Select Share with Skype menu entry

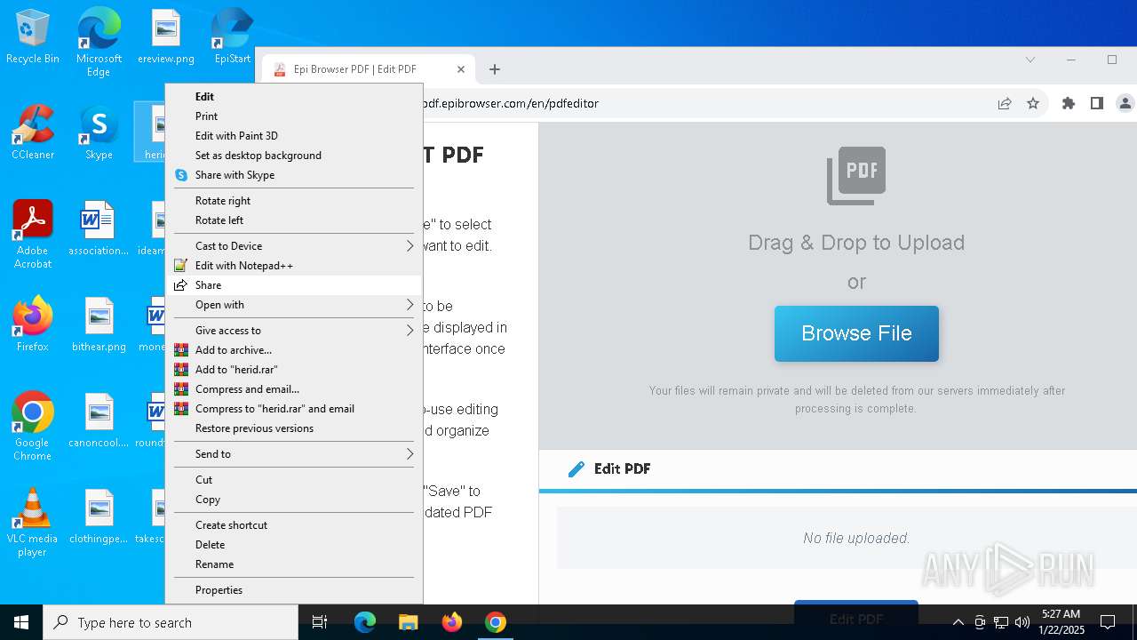[x=294, y=175]
